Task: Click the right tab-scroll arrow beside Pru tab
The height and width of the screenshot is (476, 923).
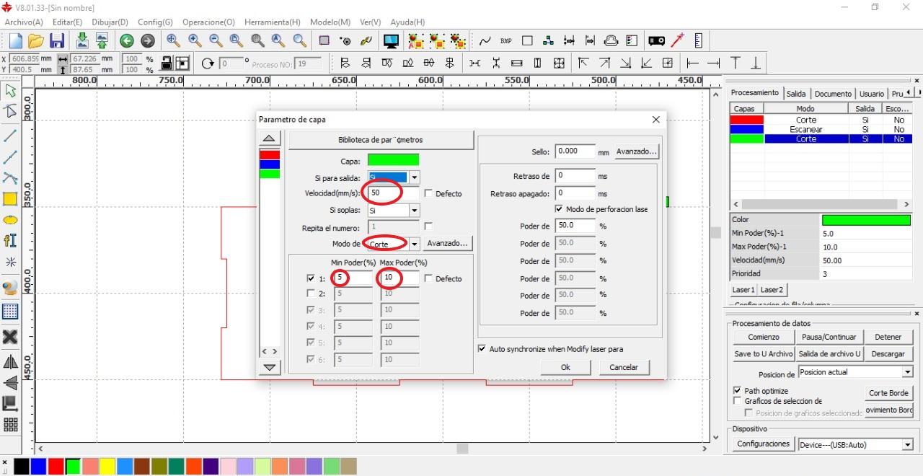Action: (918, 93)
